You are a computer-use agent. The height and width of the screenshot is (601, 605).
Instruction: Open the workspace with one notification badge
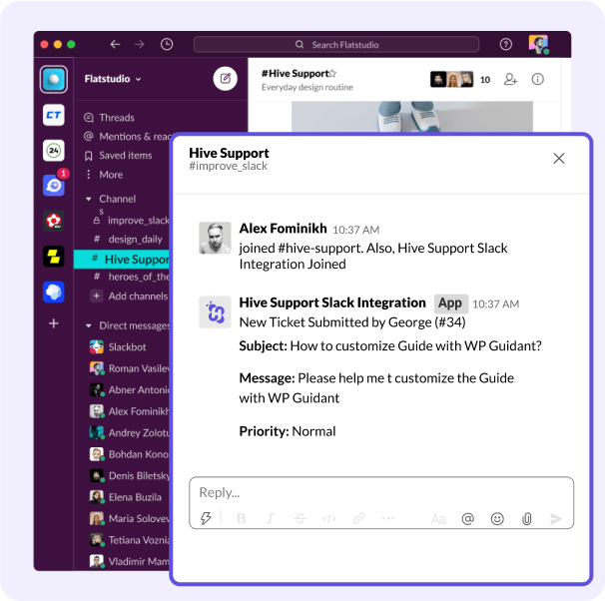pos(54,185)
